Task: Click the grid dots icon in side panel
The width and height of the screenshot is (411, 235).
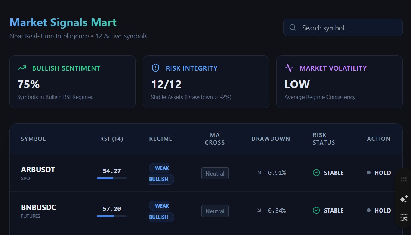Action: [404, 179]
